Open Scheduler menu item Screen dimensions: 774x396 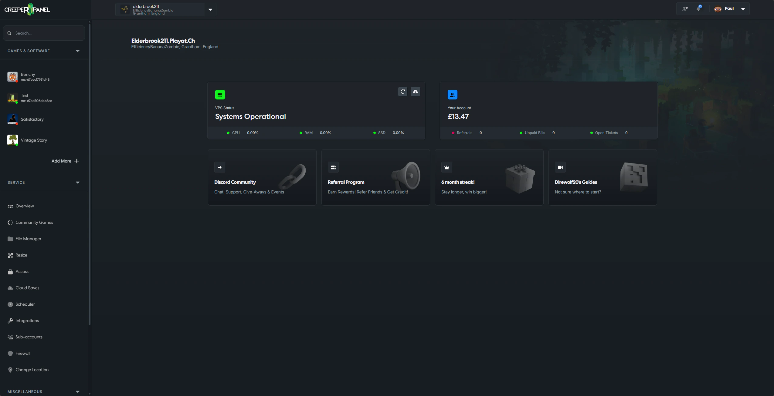click(x=25, y=304)
